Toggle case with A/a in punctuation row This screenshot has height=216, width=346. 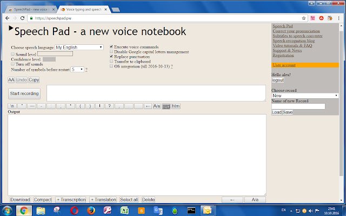157,106
